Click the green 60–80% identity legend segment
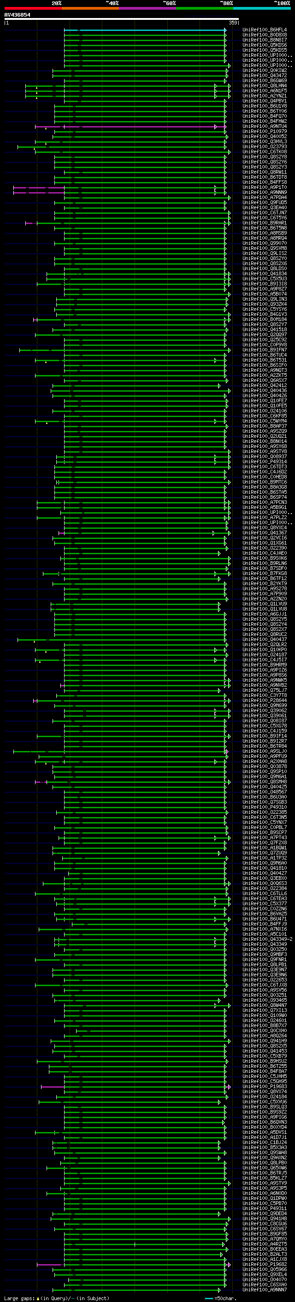Screen dimensions: 295x1302 pos(204,8)
